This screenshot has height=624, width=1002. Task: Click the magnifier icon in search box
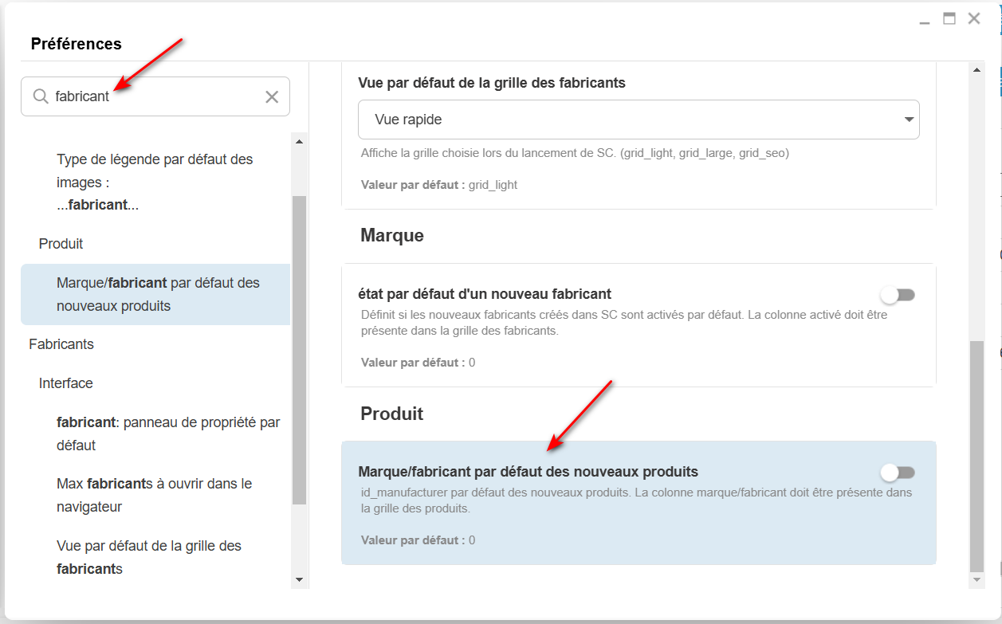41,96
